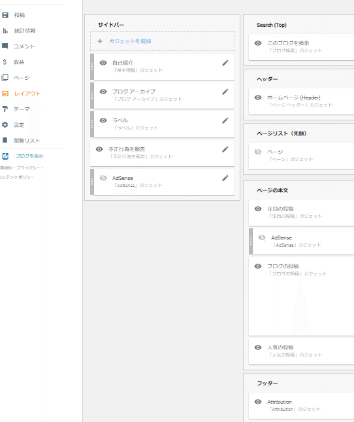Grab the drag handle of 自己紹介 gadget
Image resolution: width=354 pixels, height=422 pixels.
(92, 67)
